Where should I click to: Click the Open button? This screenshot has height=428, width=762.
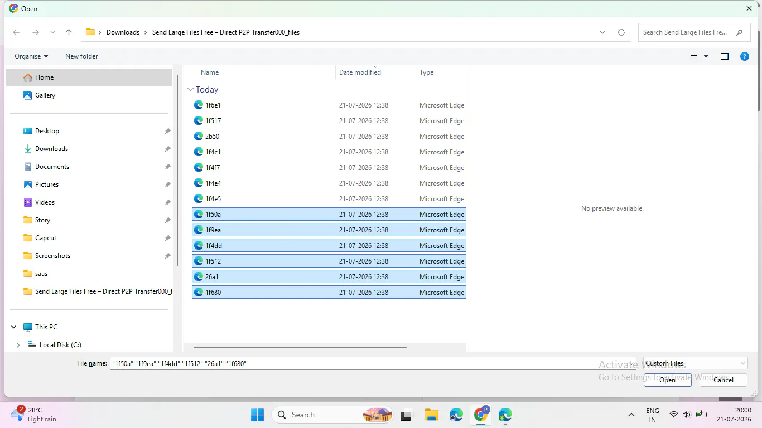668,380
